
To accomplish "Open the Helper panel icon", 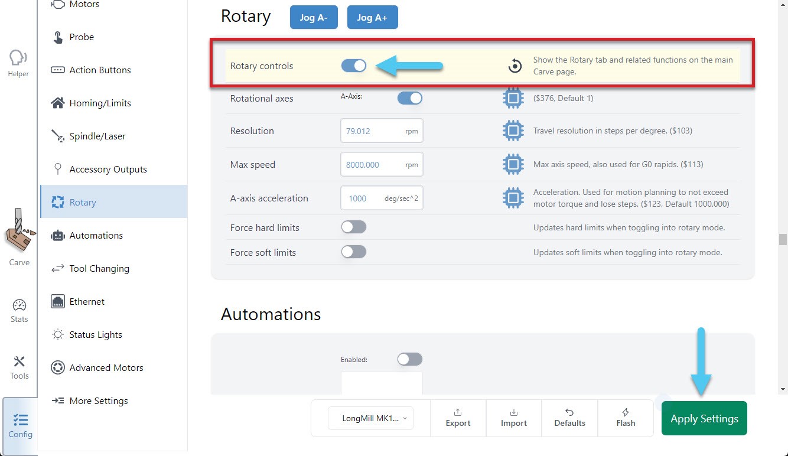I will click(18, 63).
